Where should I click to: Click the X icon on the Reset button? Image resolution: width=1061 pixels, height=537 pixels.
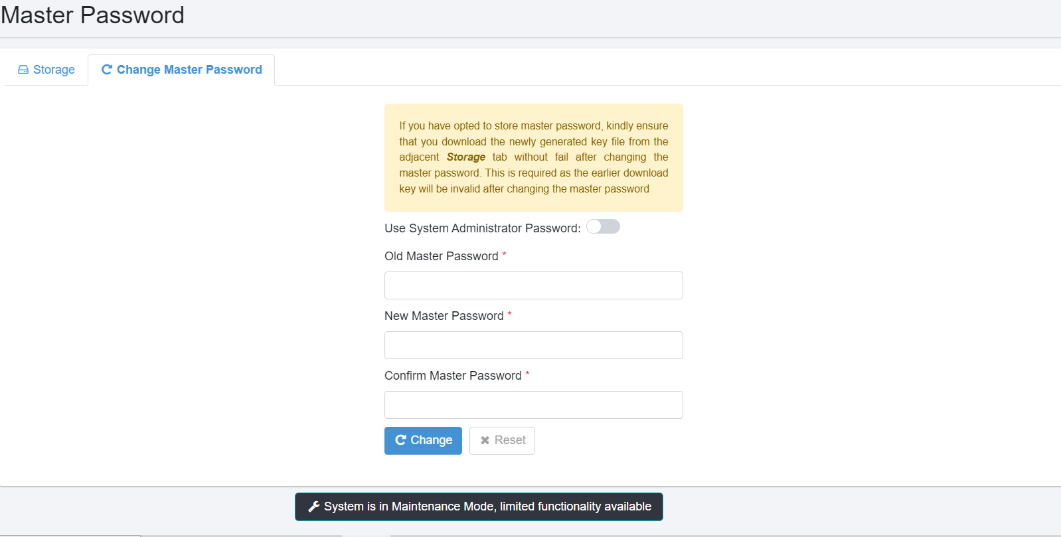coord(485,441)
